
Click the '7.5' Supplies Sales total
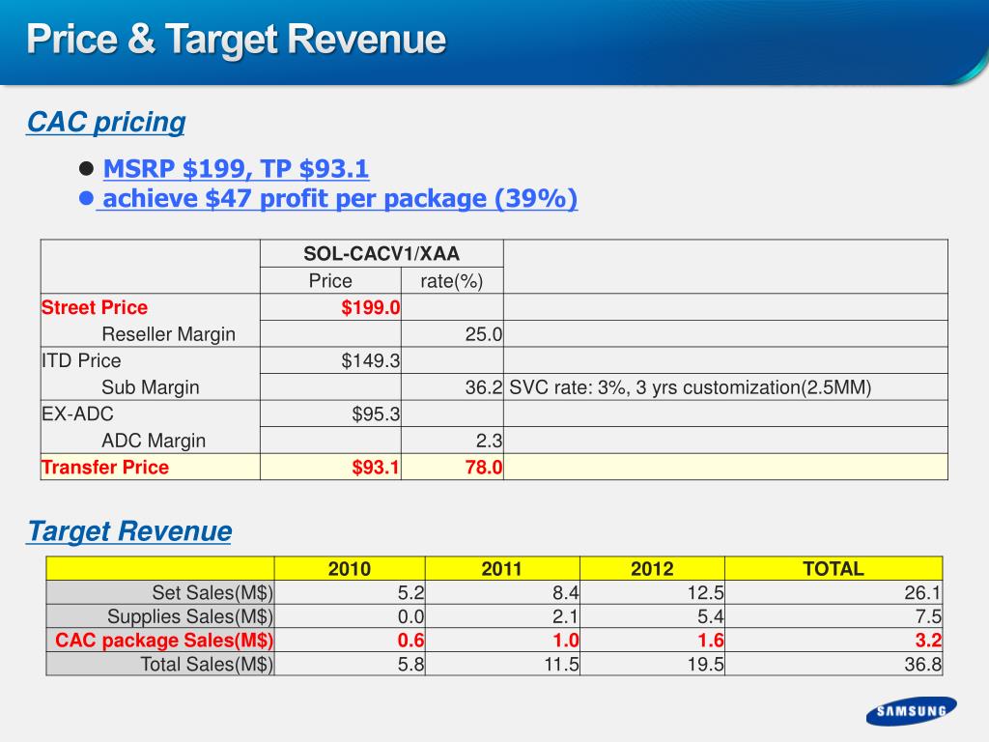click(928, 616)
